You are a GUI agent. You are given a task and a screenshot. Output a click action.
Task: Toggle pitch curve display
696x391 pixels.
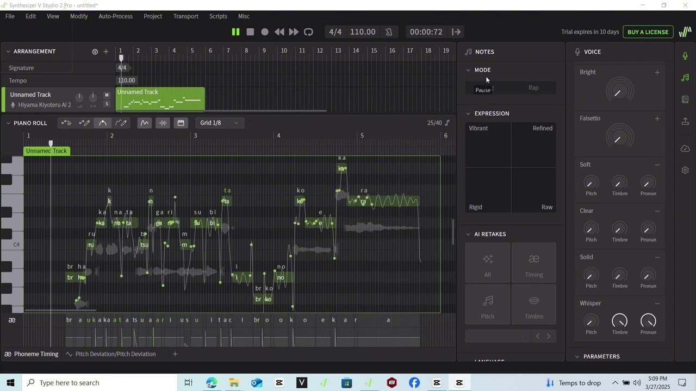(145, 123)
